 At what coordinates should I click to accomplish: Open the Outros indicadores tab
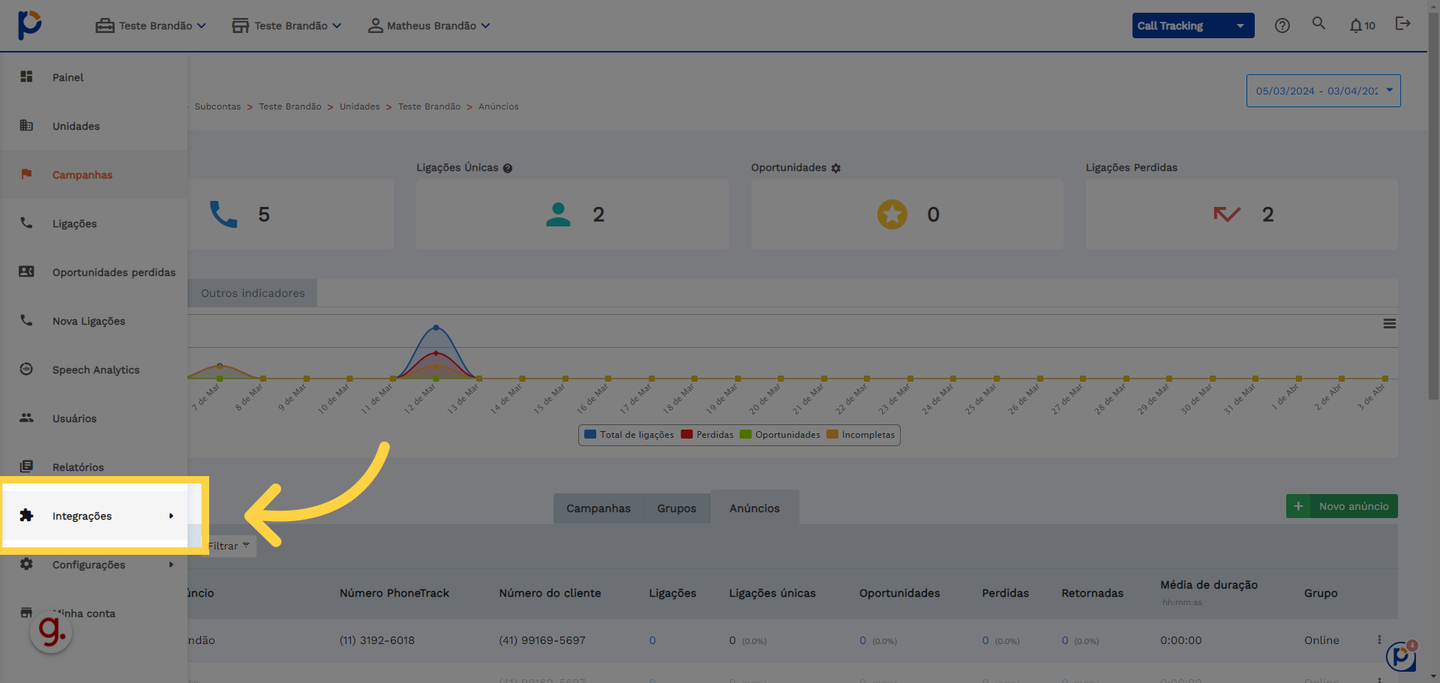(x=253, y=293)
